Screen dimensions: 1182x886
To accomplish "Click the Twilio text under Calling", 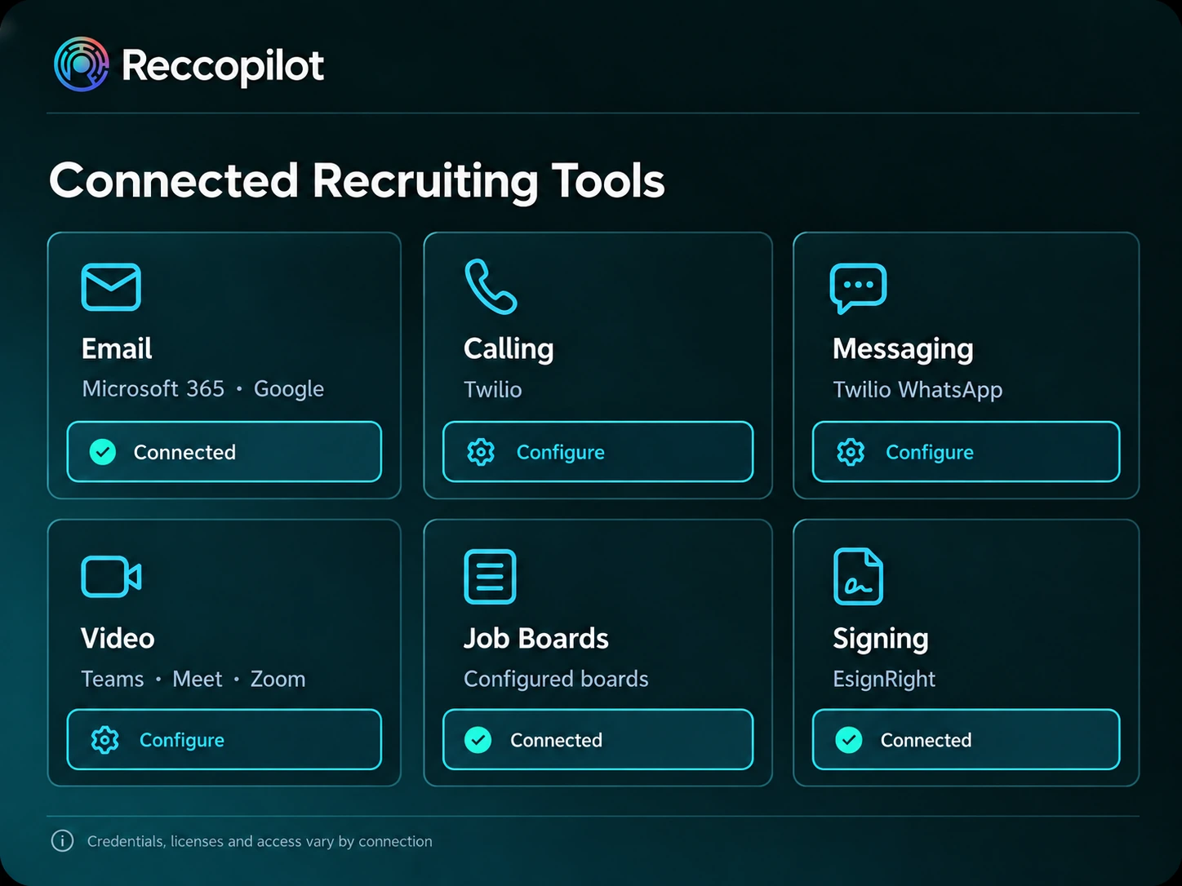I will click(x=493, y=389).
